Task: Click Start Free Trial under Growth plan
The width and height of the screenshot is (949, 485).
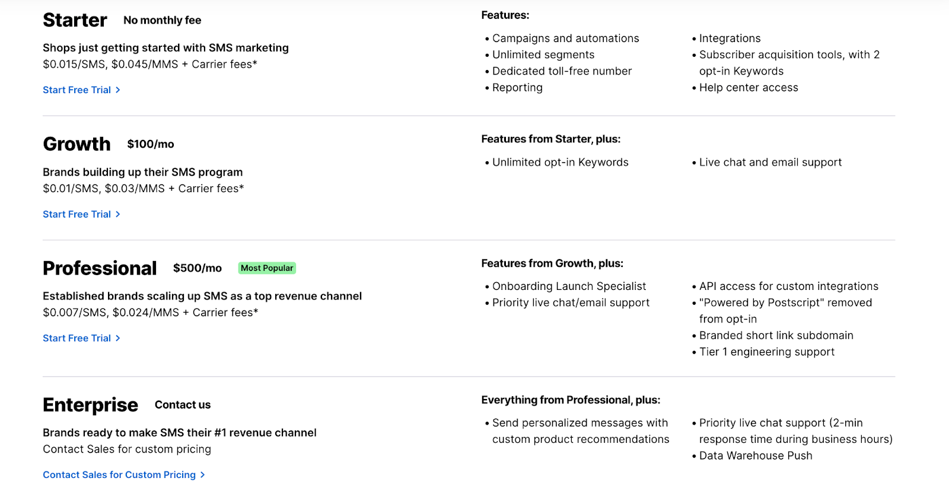Action: coord(77,214)
